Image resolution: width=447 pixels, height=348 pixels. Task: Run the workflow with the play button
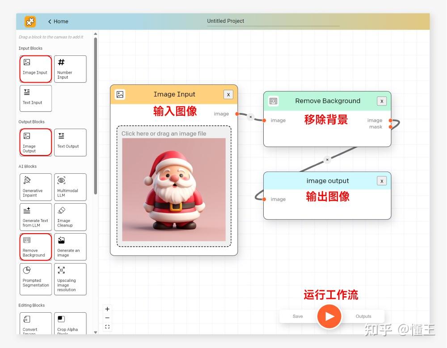click(x=329, y=316)
